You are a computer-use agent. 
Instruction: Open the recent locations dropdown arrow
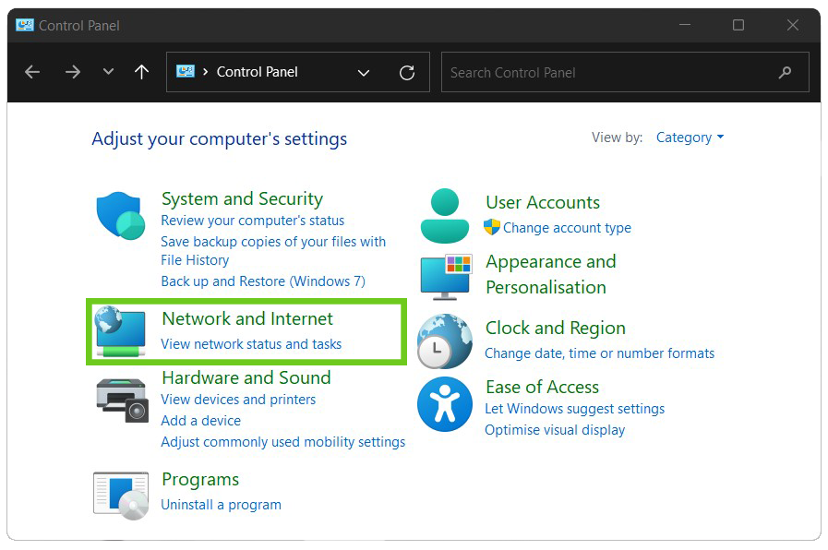pyautogui.click(x=108, y=72)
